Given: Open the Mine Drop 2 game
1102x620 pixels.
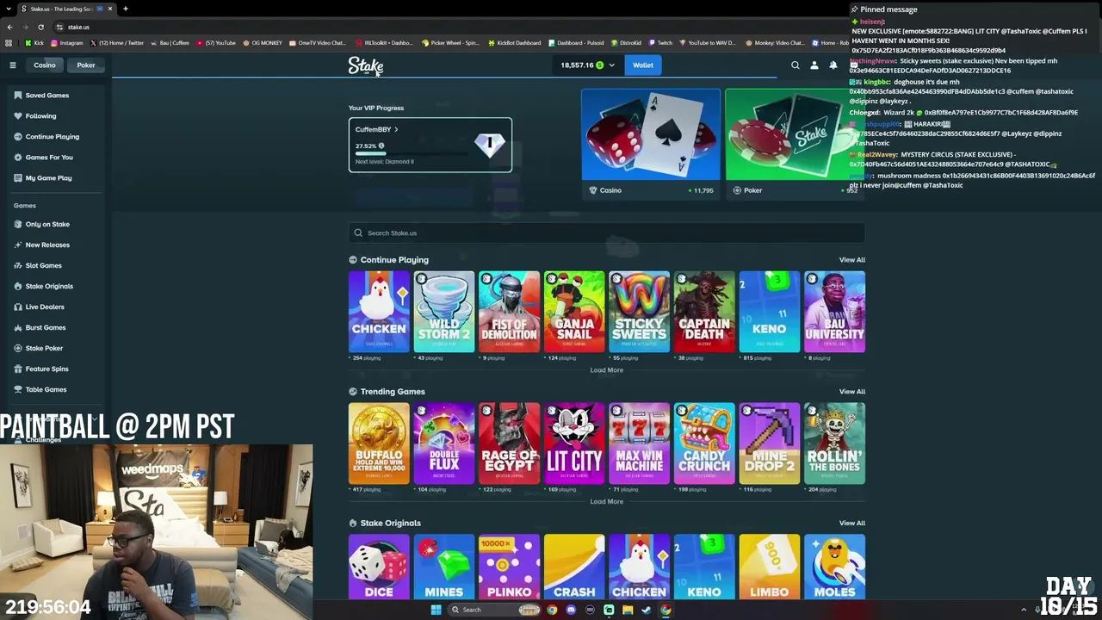Looking at the screenshot, I should (770, 443).
